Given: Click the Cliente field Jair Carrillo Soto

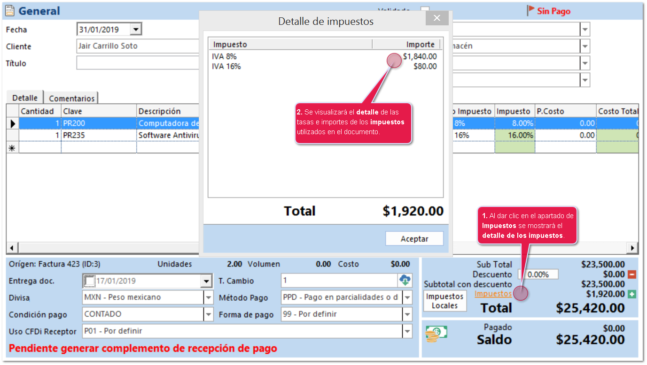Looking at the screenshot, I should [x=138, y=46].
